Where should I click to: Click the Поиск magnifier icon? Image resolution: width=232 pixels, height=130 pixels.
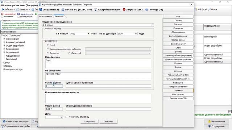click(210, 9)
